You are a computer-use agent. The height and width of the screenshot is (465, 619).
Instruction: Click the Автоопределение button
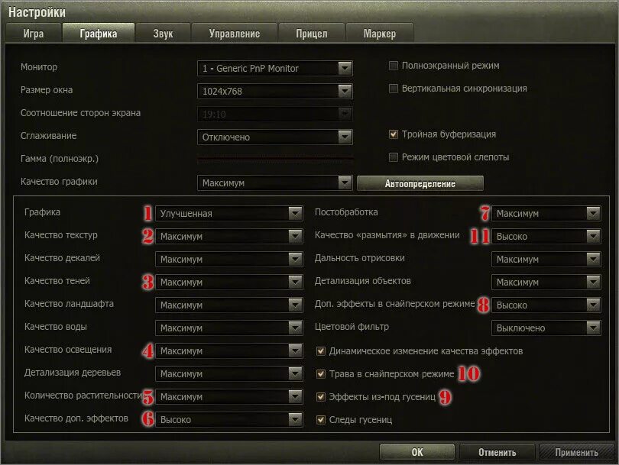click(420, 183)
